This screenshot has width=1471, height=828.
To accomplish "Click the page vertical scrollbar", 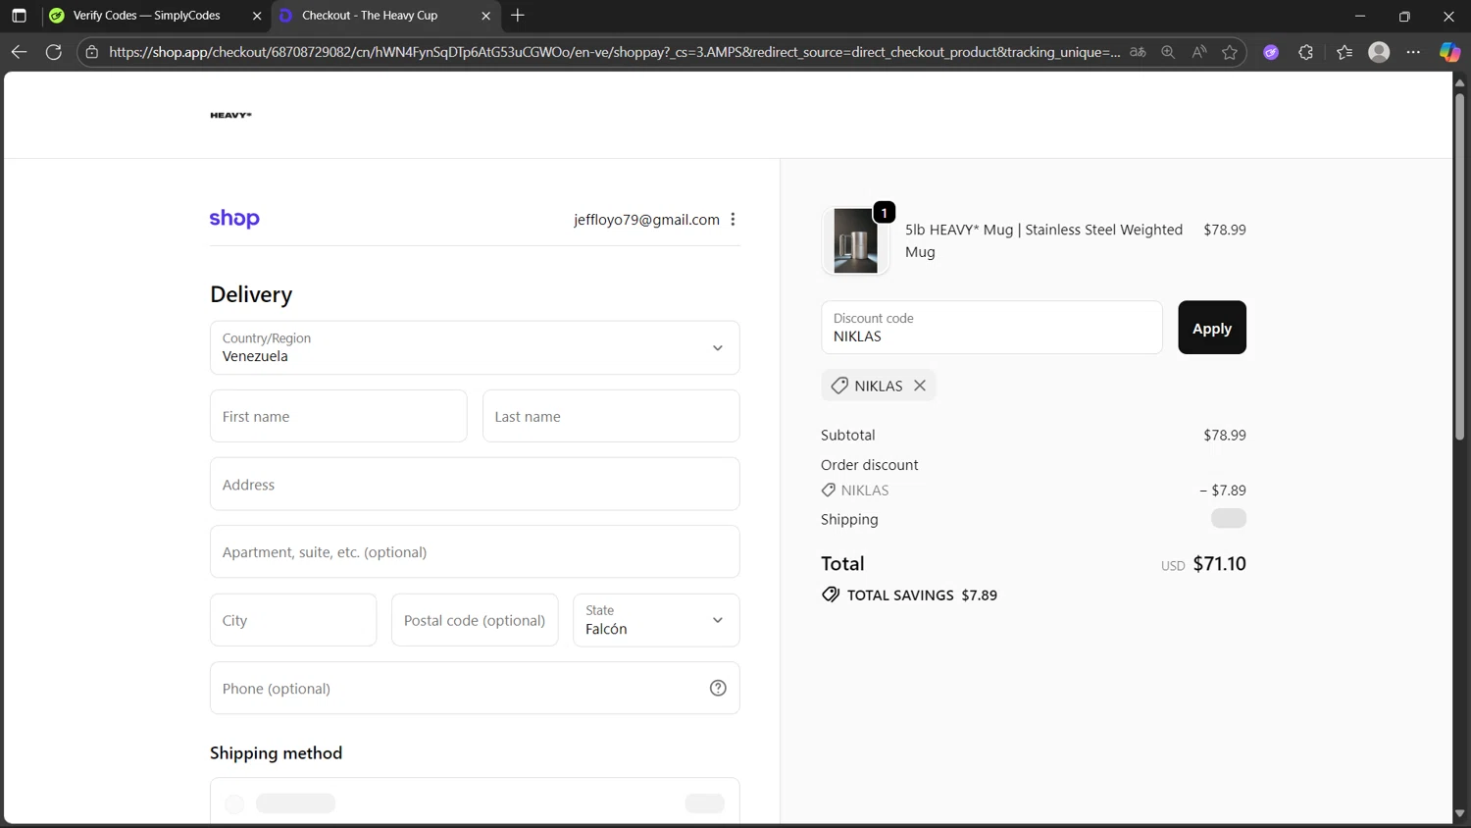I will (1459, 265).
